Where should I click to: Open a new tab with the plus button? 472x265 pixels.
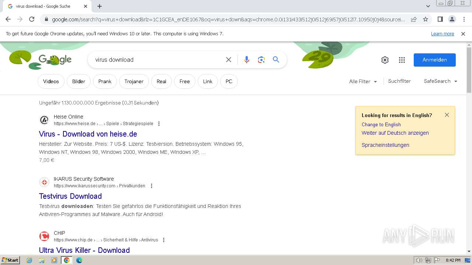(x=100, y=6)
